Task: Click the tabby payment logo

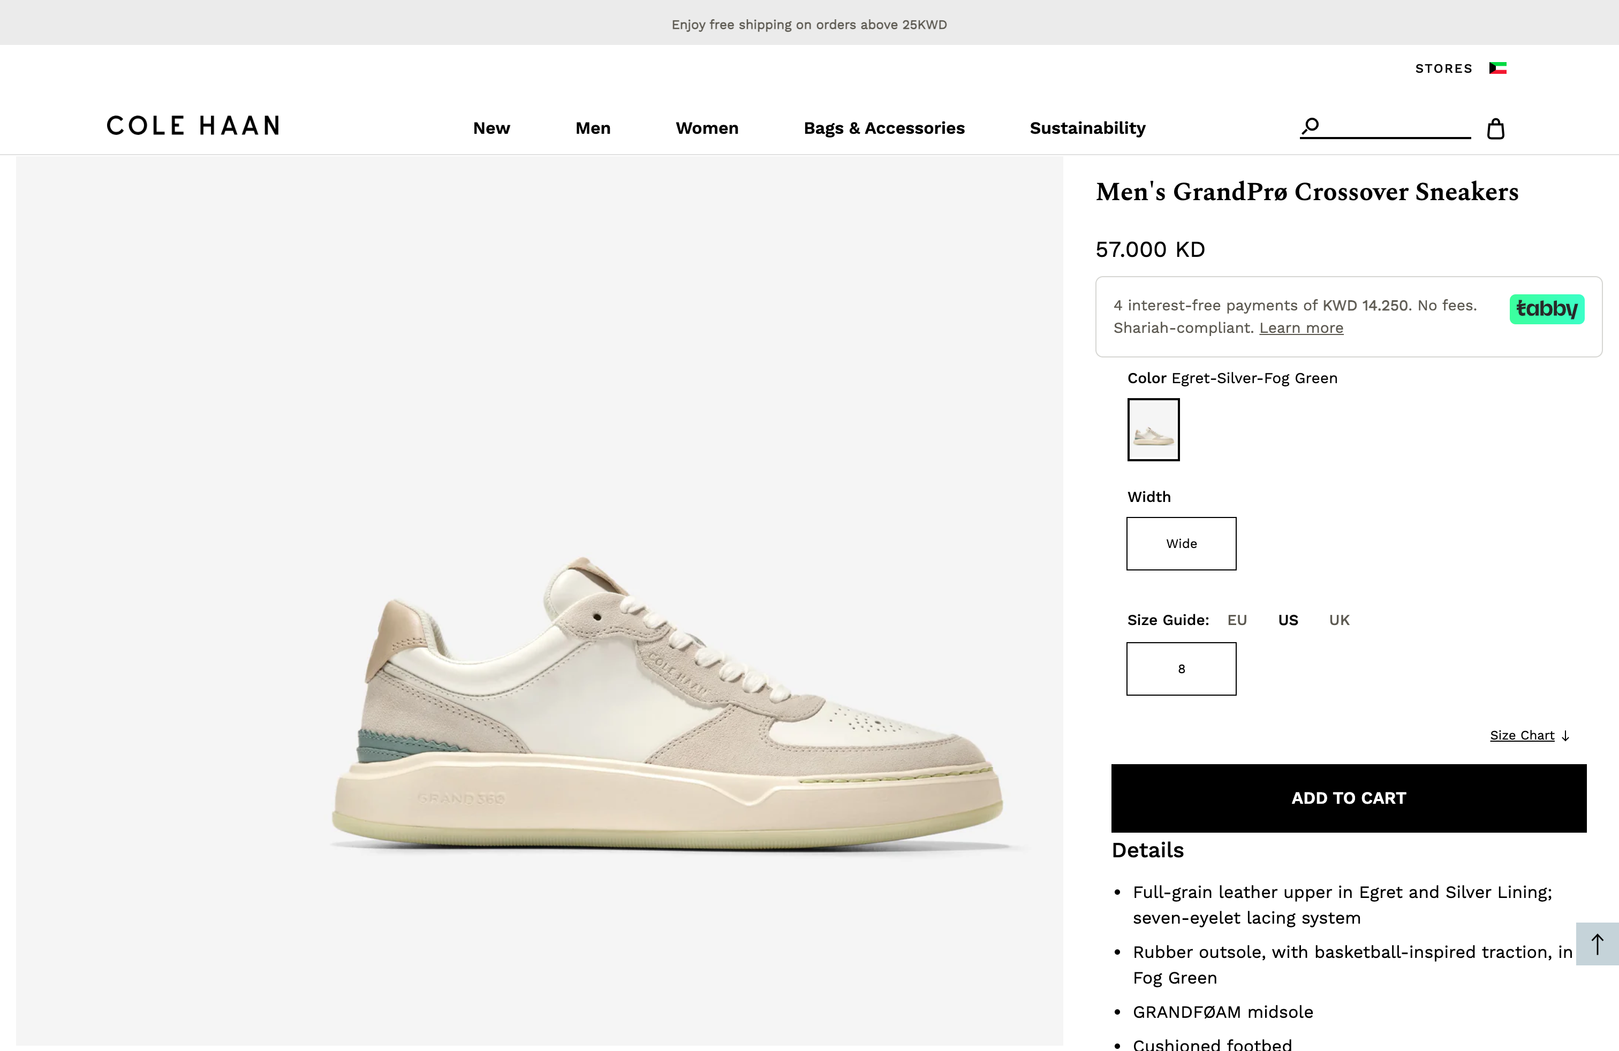Action: click(x=1546, y=309)
